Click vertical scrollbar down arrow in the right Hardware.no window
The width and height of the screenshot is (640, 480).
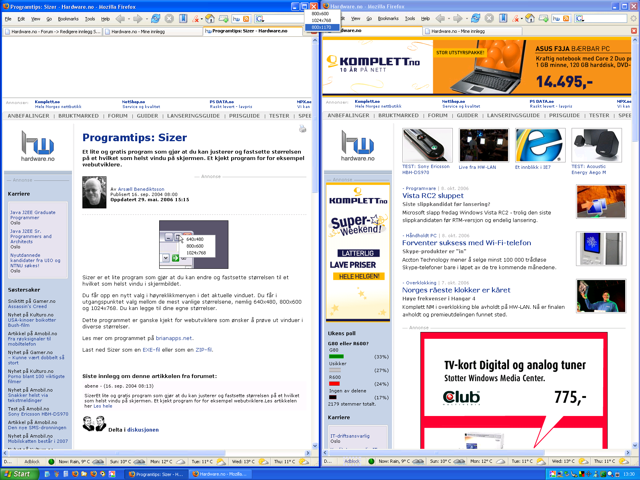[x=635, y=446]
